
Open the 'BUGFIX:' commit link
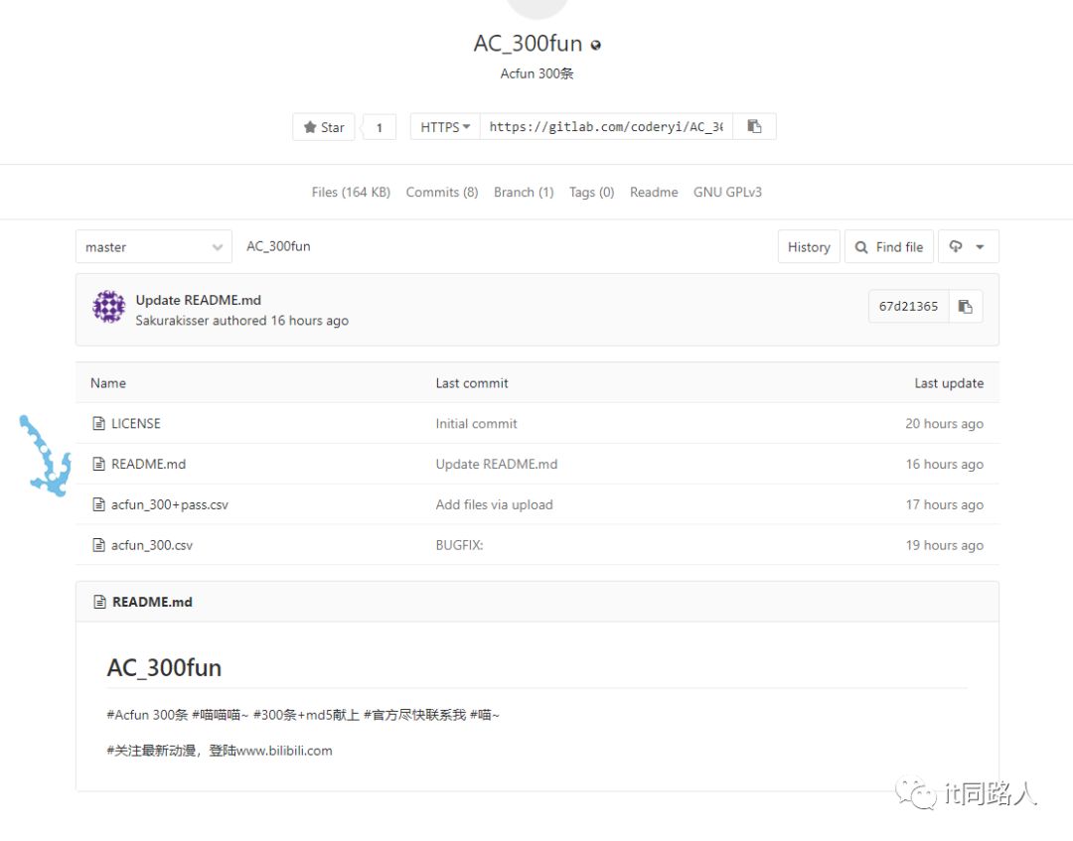459,545
